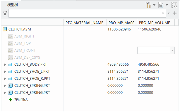The width and height of the screenshot is (180, 112).
Task: Select the ASM_DEF_CSYS coordinate system icon
Action: (x=11, y=57)
